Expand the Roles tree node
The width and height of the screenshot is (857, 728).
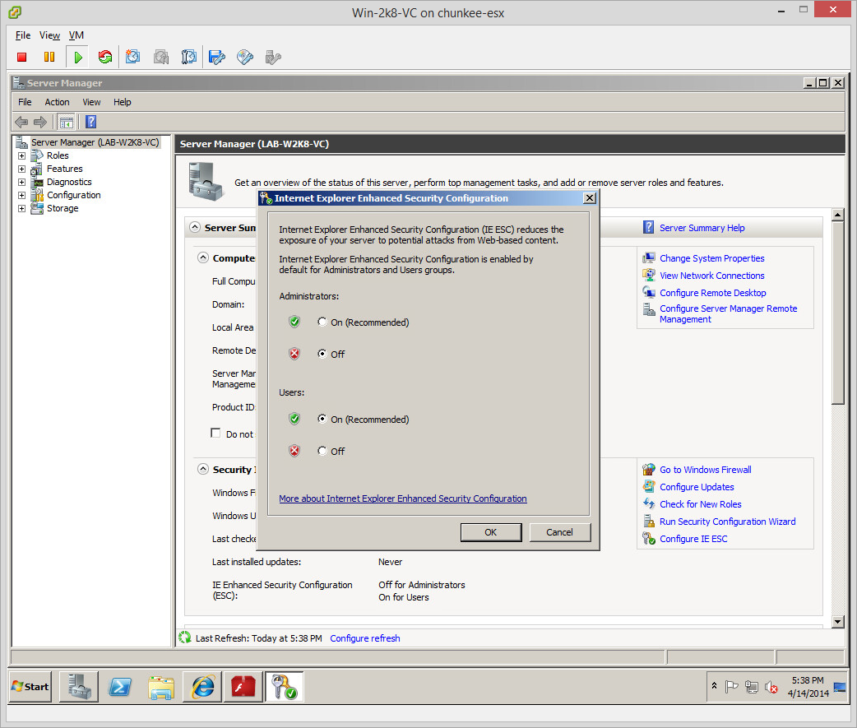click(22, 155)
